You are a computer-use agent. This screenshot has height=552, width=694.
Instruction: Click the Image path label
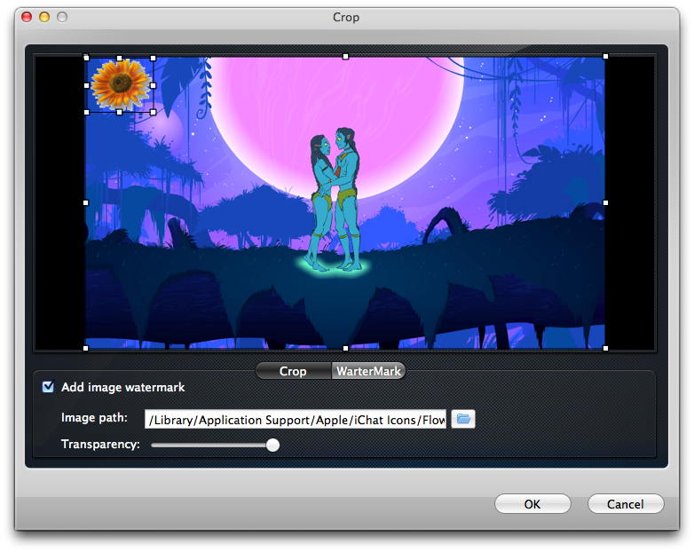pyautogui.click(x=94, y=417)
